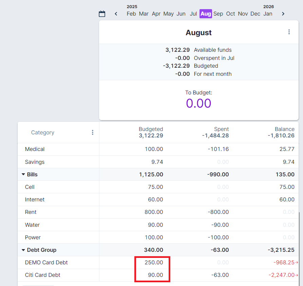Collapse the Debt Group category

tap(23, 250)
